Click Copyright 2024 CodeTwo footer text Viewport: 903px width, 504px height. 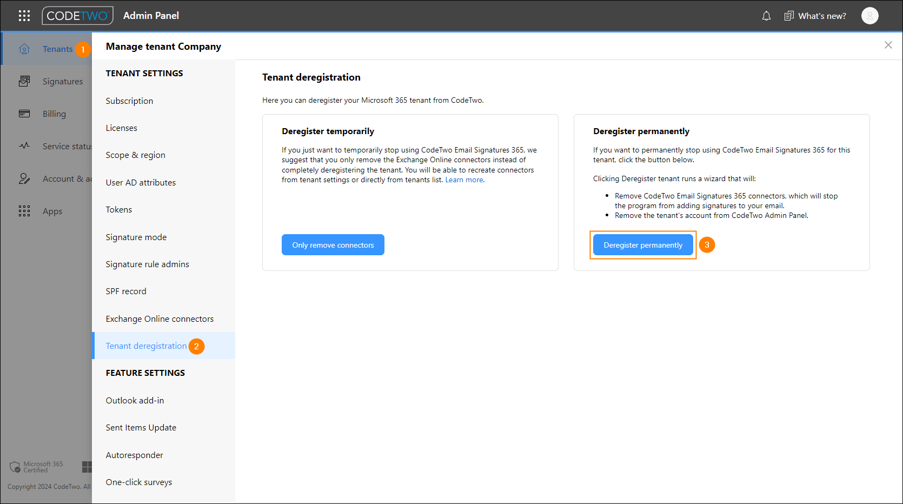point(49,487)
